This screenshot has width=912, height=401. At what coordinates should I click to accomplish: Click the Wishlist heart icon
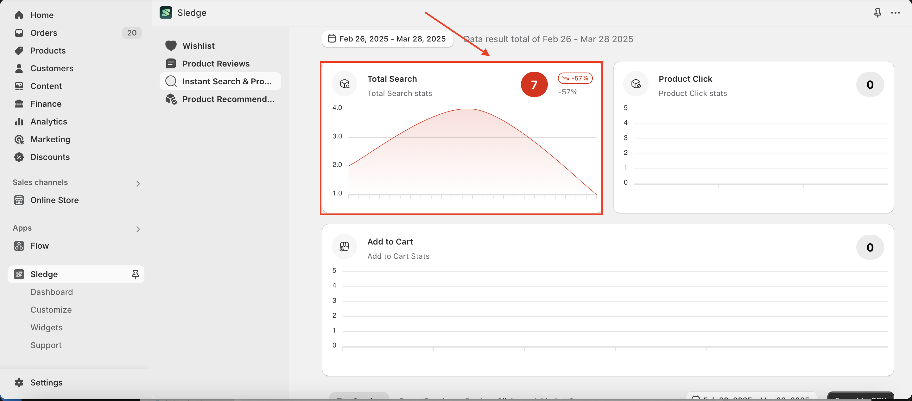[x=171, y=46]
